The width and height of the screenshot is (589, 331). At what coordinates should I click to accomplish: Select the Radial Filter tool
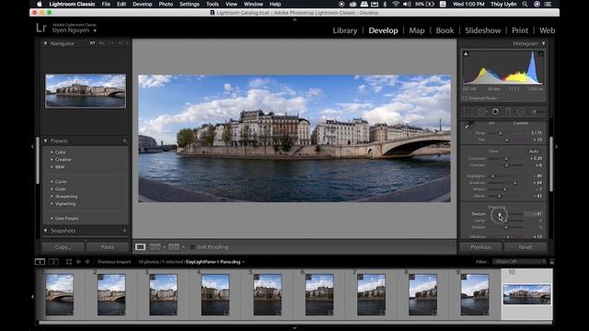point(521,112)
